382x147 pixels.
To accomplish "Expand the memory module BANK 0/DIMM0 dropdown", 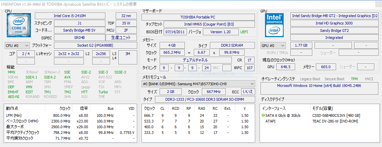I will tap(198, 84).
